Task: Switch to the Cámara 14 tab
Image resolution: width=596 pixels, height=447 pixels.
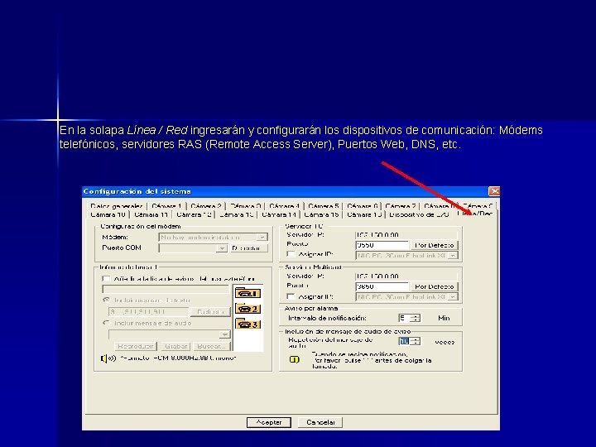Action: (x=279, y=214)
